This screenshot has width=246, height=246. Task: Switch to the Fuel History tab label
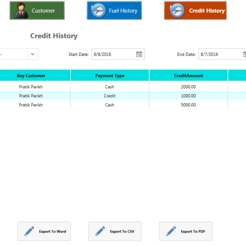(123, 11)
